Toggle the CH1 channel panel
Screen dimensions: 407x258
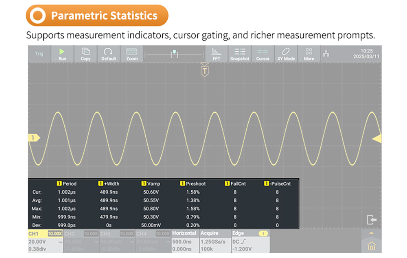(44, 241)
